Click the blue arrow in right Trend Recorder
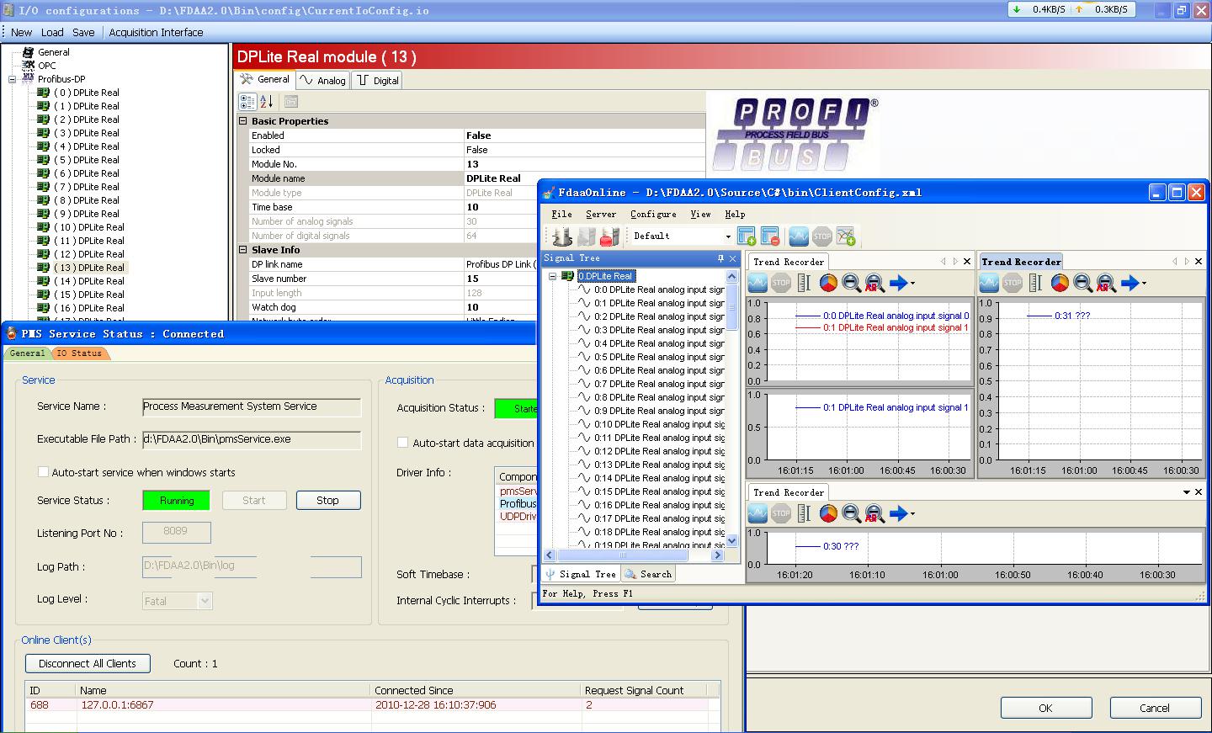The height and width of the screenshot is (733, 1212). click(x=1130, y=283)
